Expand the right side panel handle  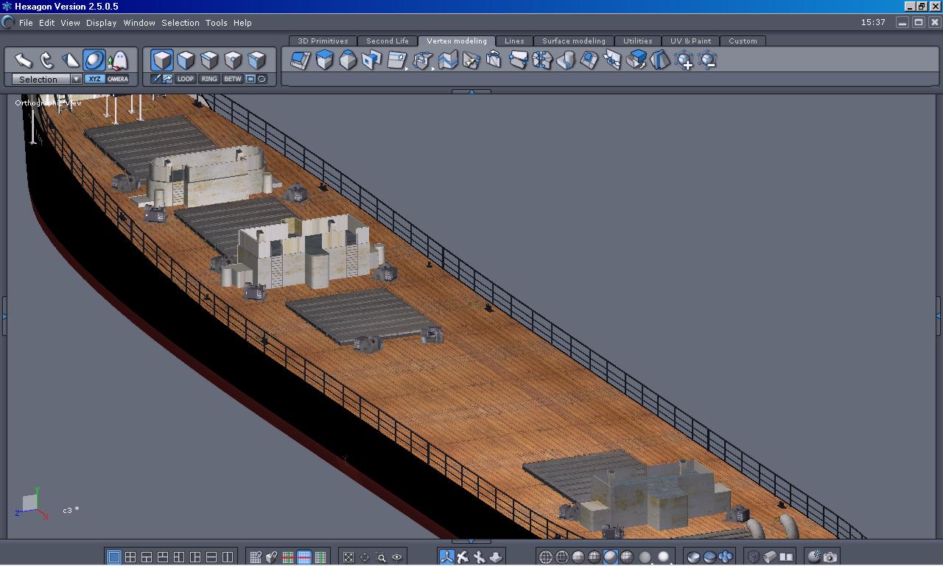tap(938, 315)
